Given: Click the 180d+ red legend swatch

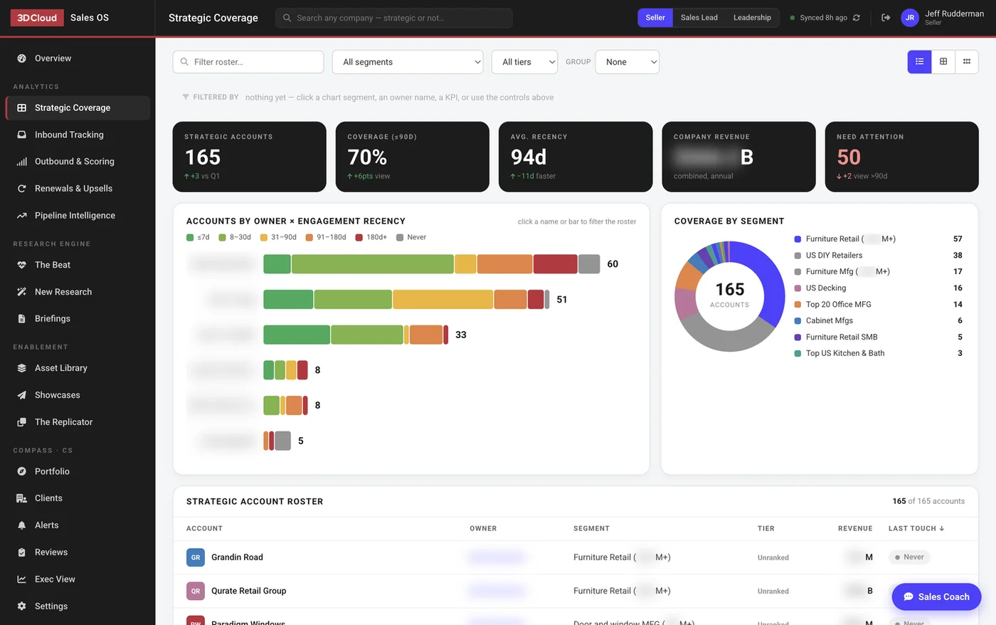Looking at the screenshot, I should click(359, 238).
